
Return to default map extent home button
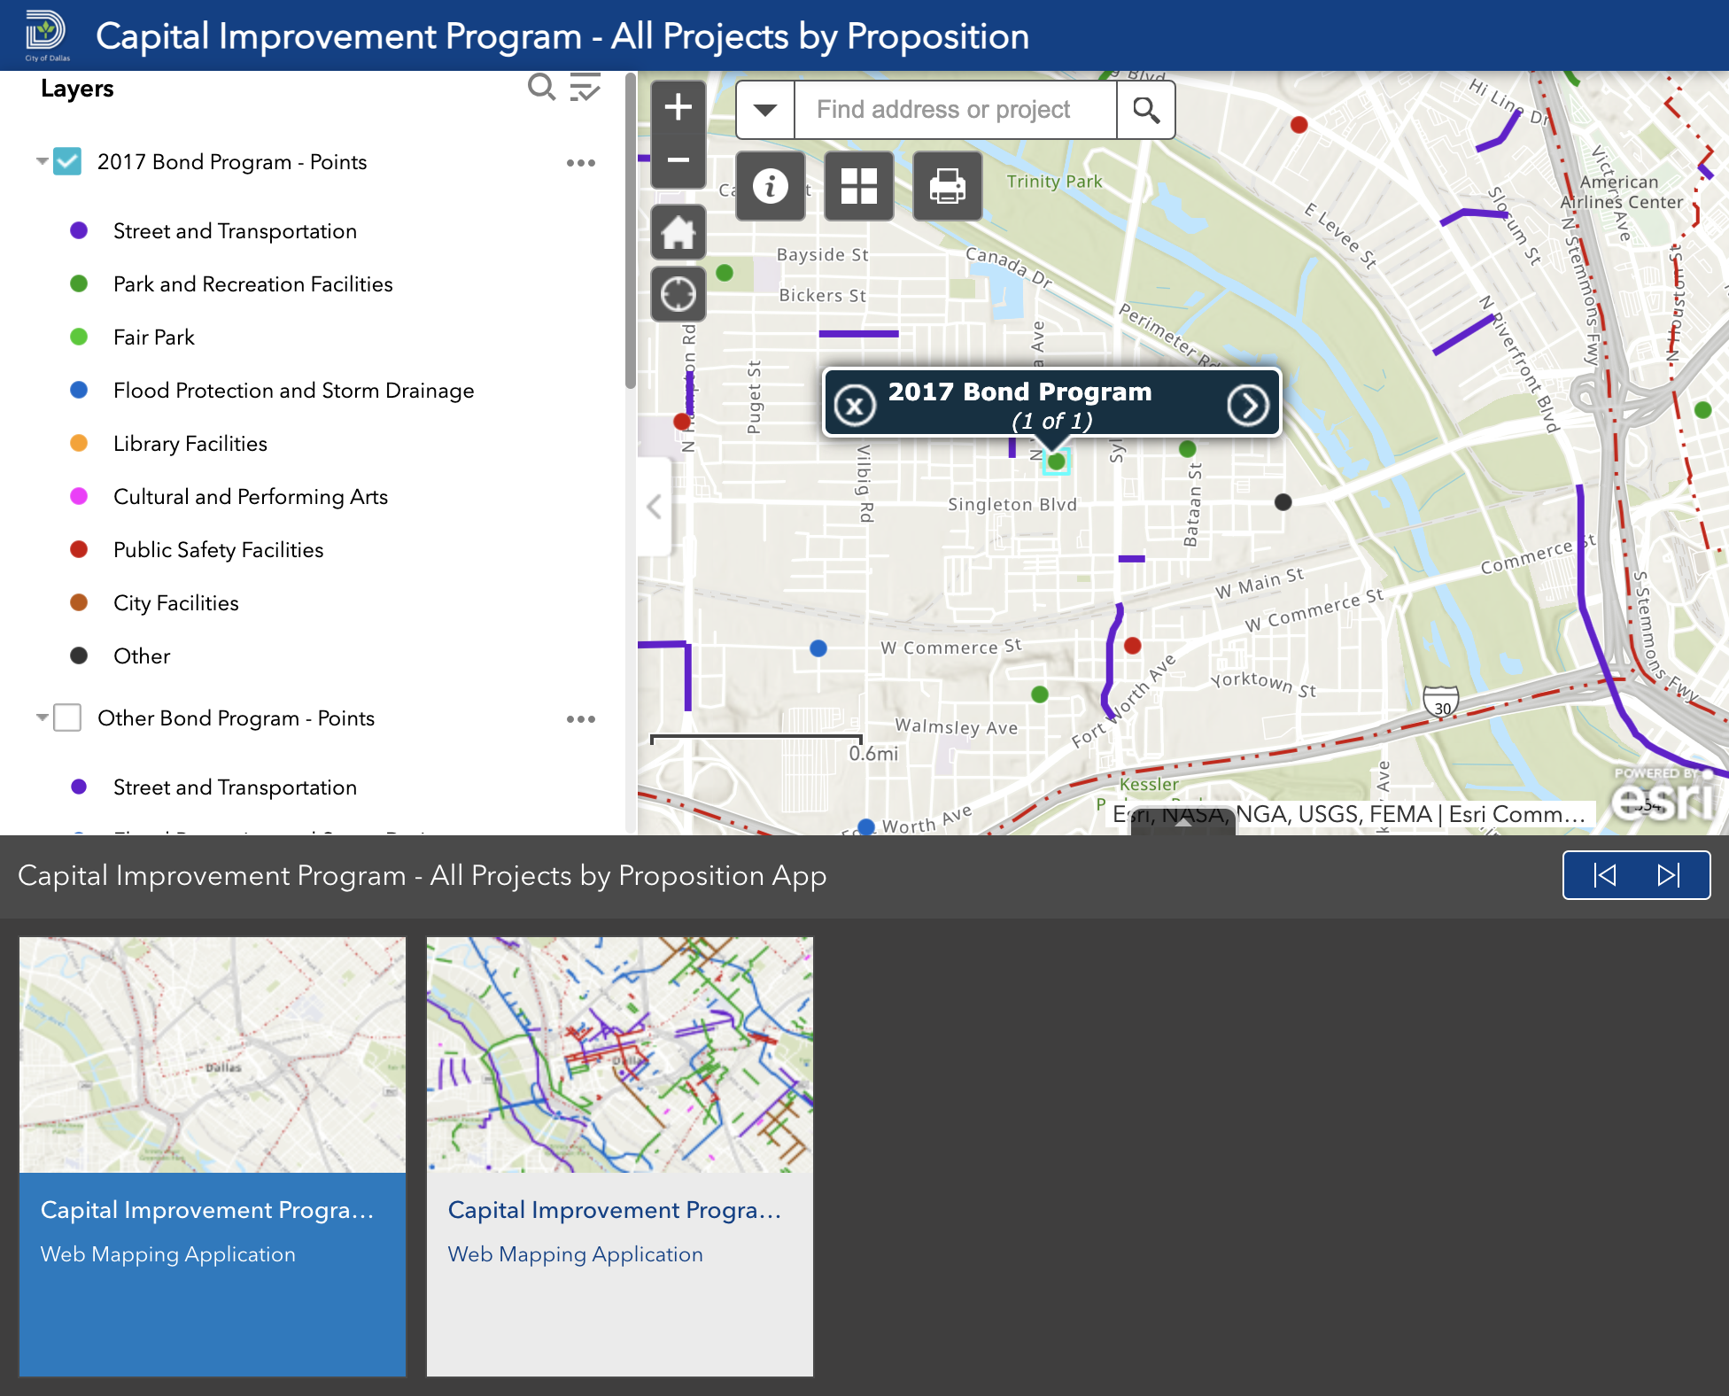[678, 233]
